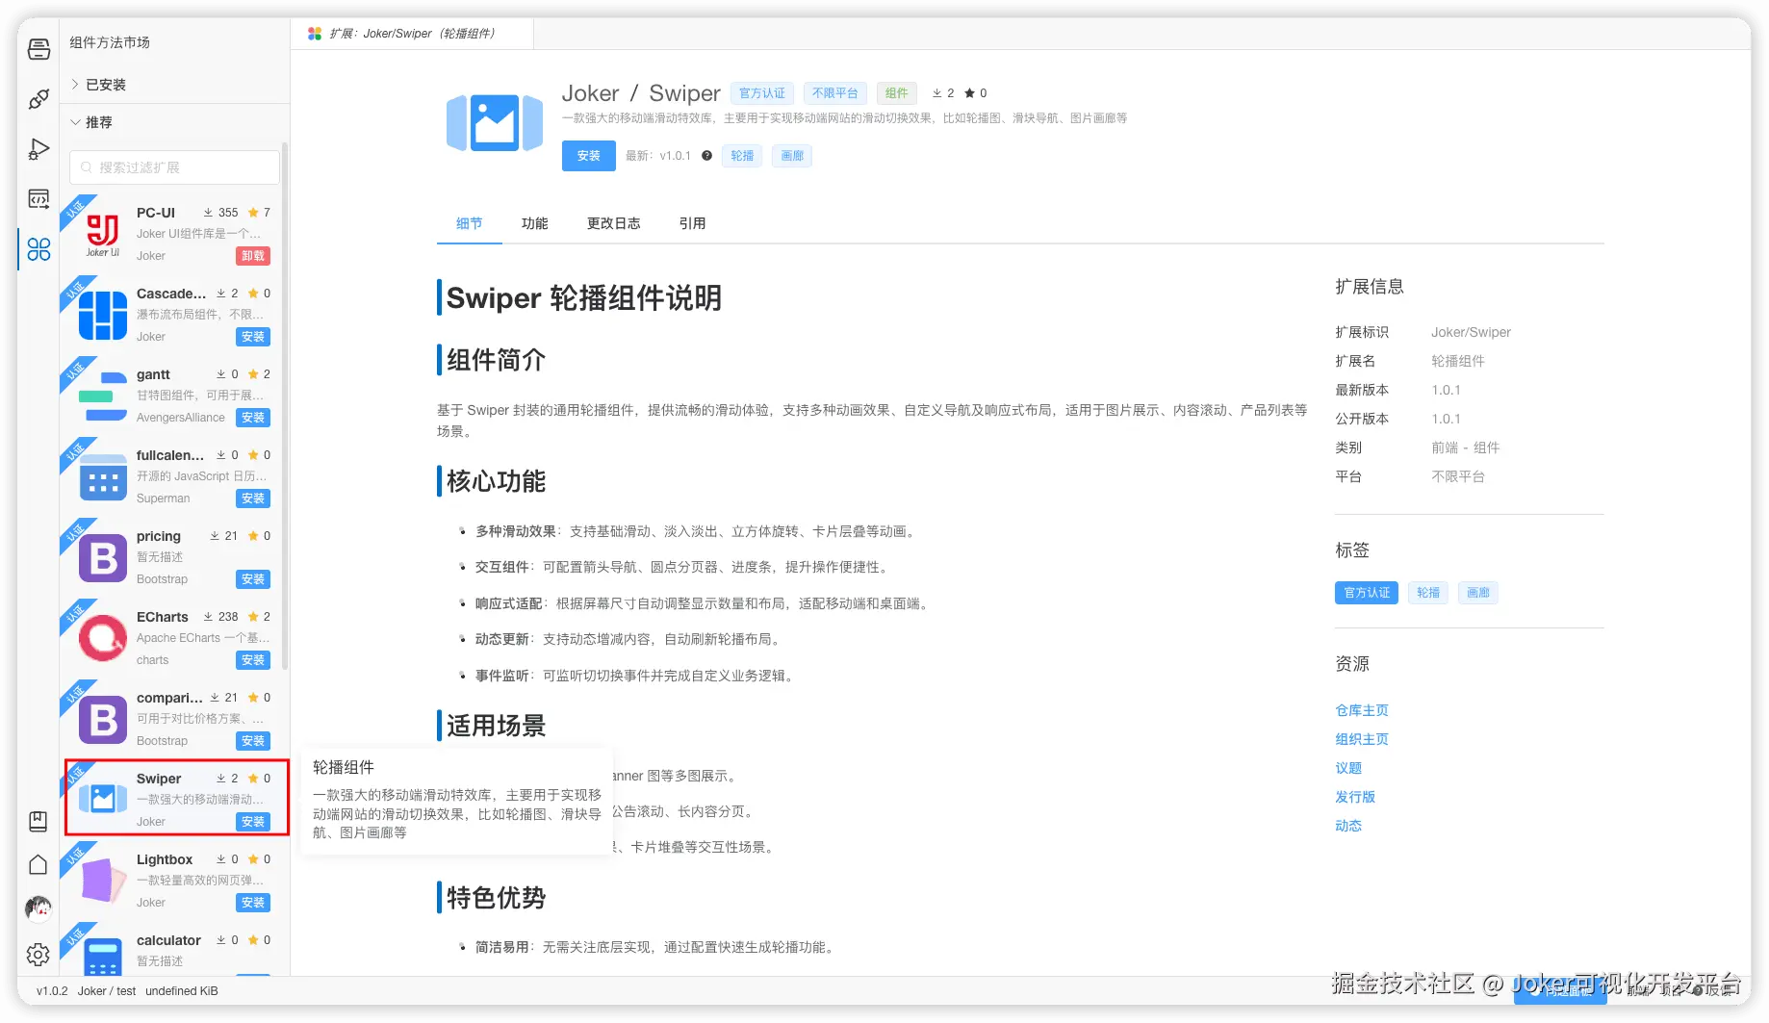Viewport: 1769px width, 1023px height.
Task: Install the pricing extension from the list
Action: (x=253, y=579)
